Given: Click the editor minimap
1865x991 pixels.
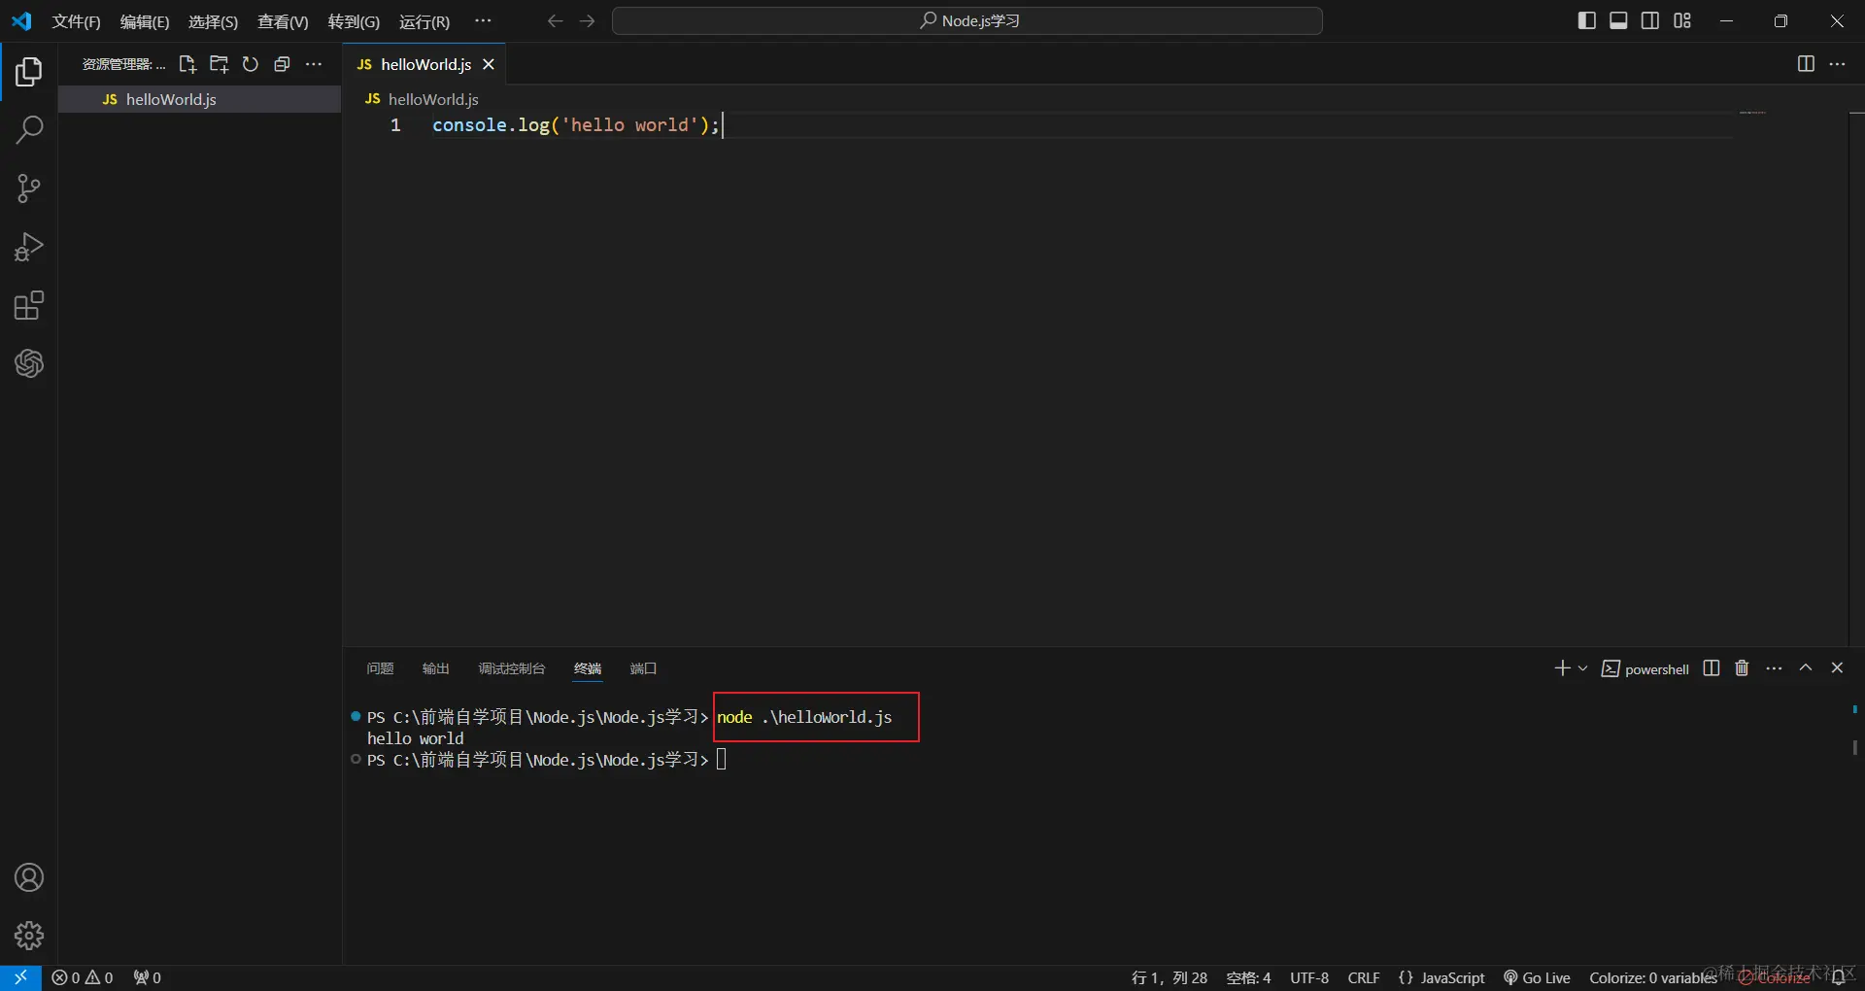Looking at the screenshot, I should click(x=1752, y=113).
